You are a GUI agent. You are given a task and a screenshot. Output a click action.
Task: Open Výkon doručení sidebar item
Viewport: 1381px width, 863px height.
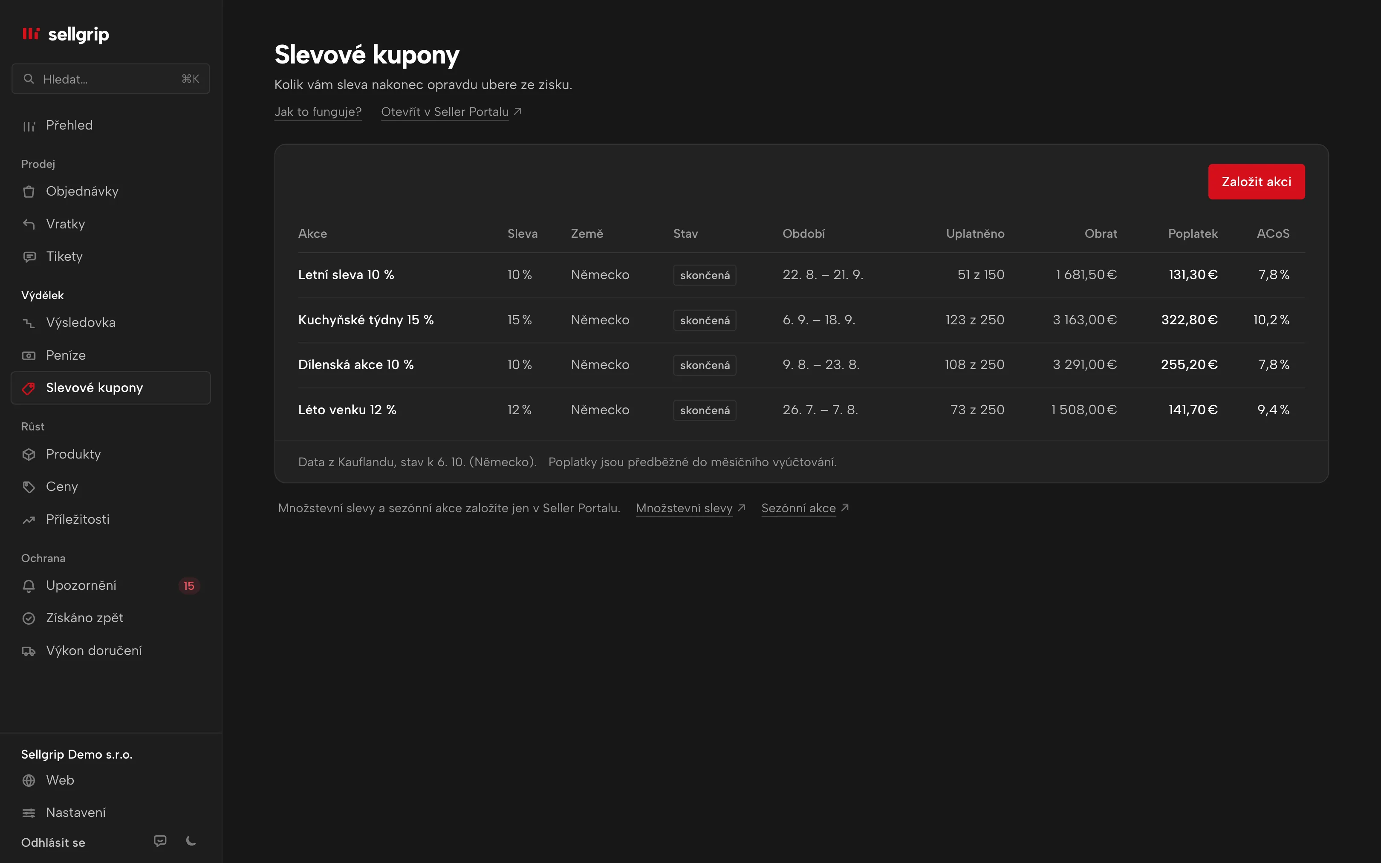pyautogui.click(x=111, y=651)
